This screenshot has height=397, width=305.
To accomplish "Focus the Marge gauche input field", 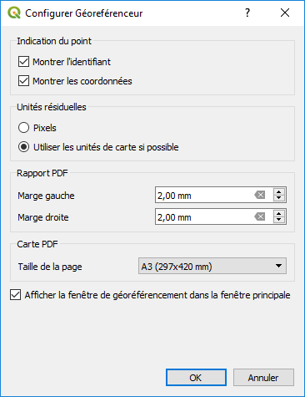I will (x=204, y=195).
